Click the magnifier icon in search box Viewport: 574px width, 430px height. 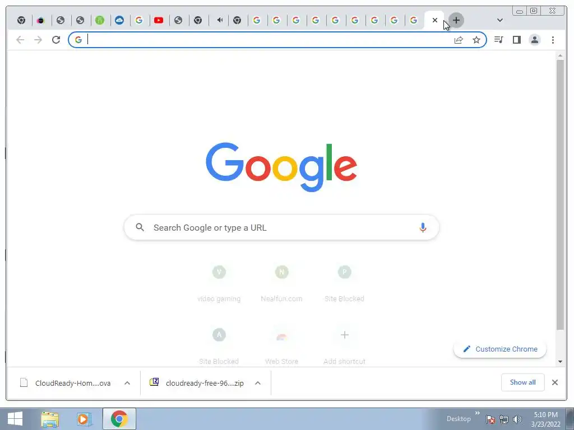coord(140,227)
